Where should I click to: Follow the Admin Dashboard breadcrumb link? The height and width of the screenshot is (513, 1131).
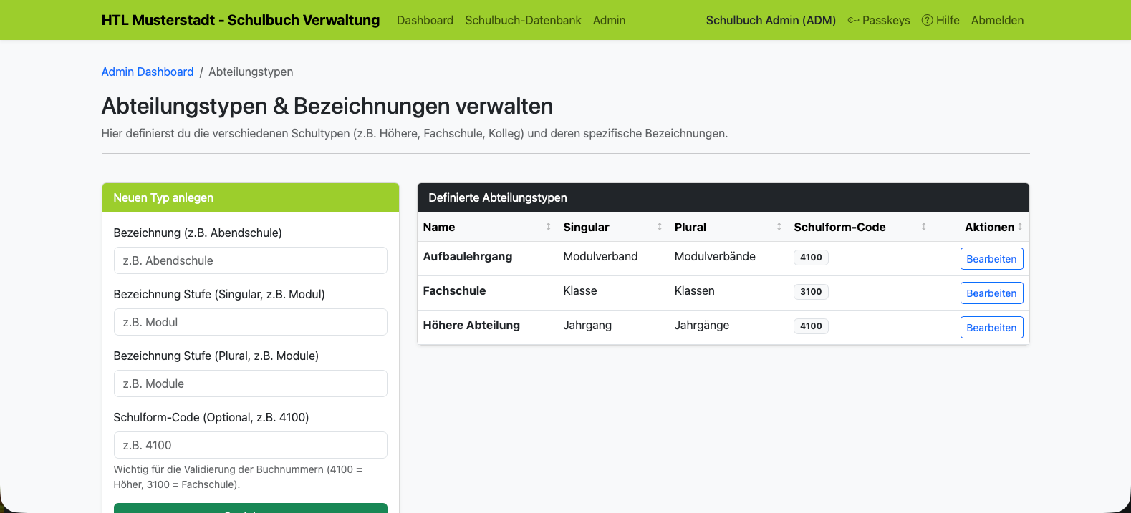[148, 72]
